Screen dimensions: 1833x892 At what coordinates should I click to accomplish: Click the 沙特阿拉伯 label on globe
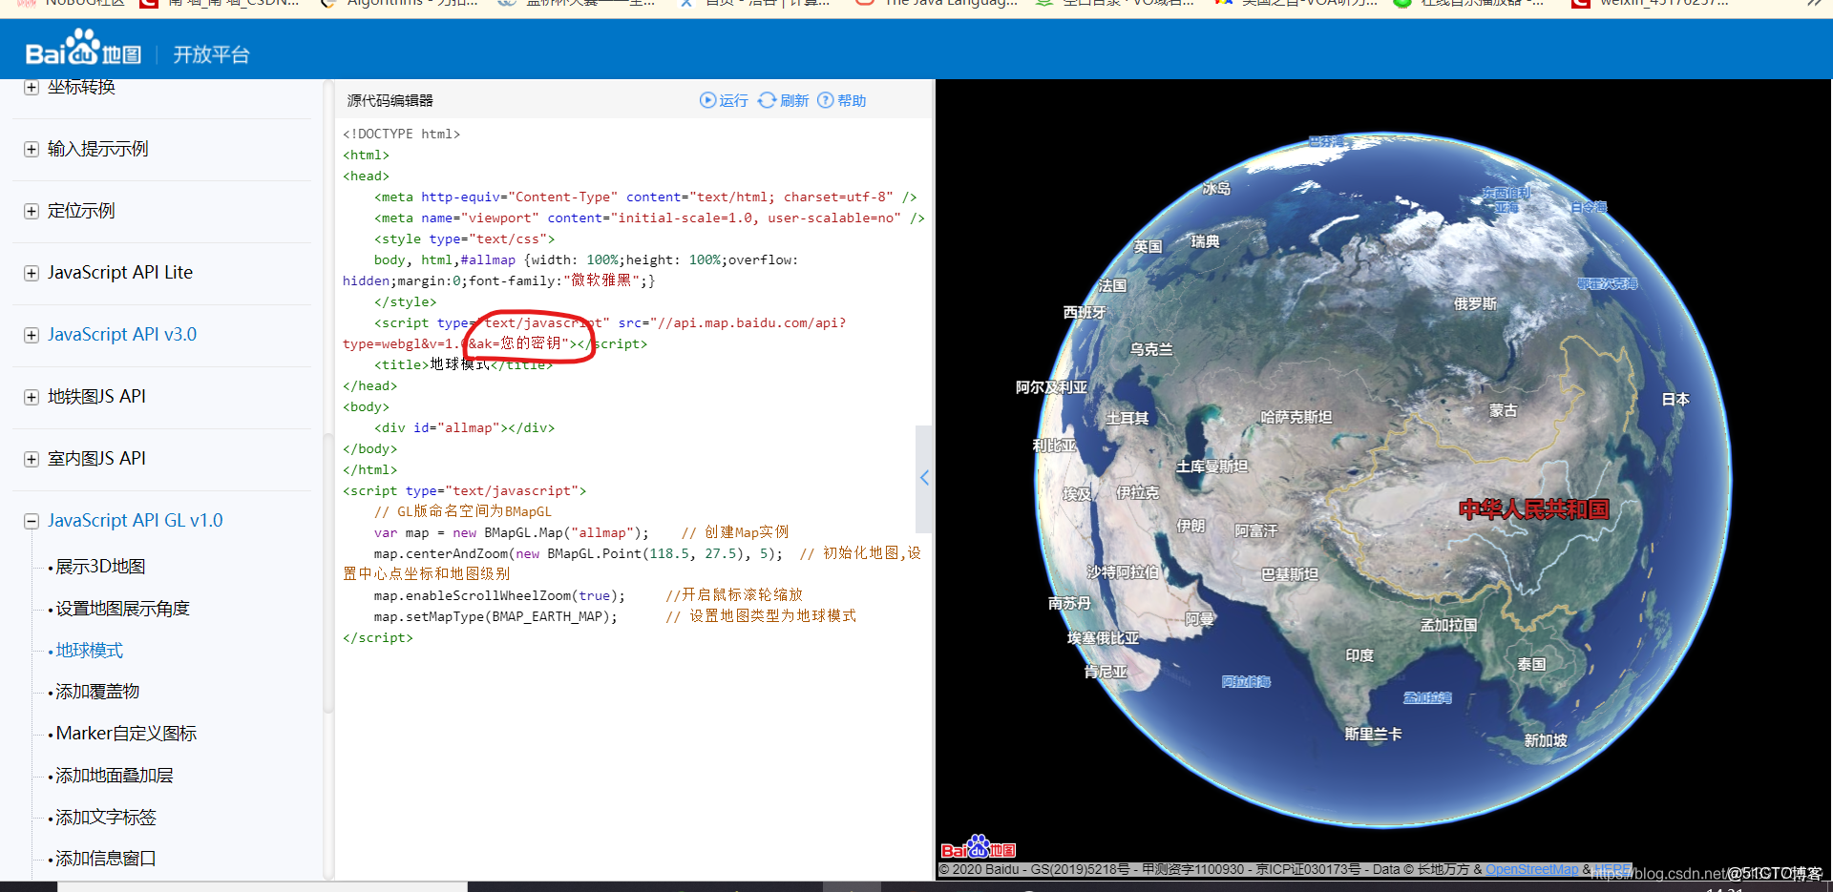click(1123, 572)
